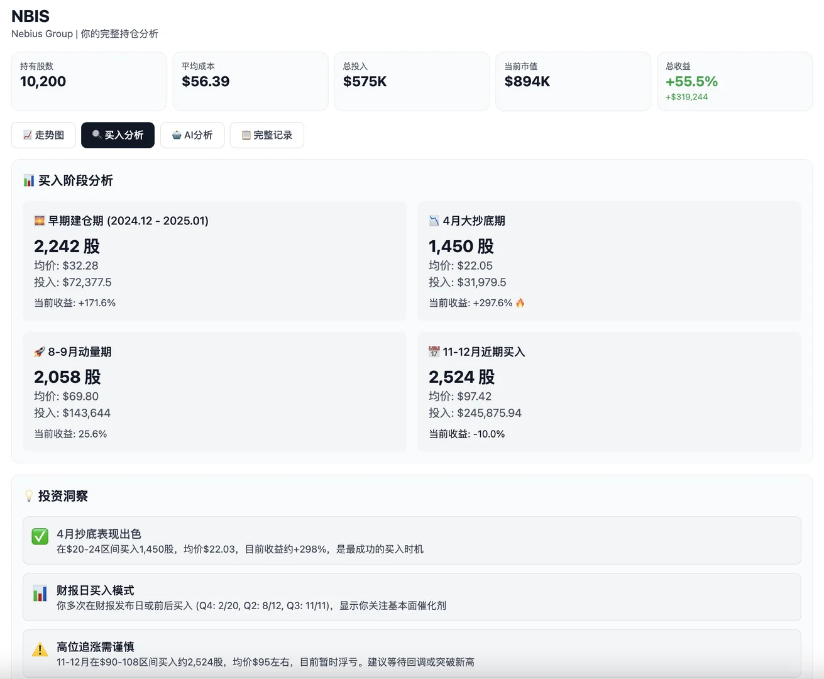Click the 总投入 value $575K
Viewport: 824px width, 679px height.
365,82
